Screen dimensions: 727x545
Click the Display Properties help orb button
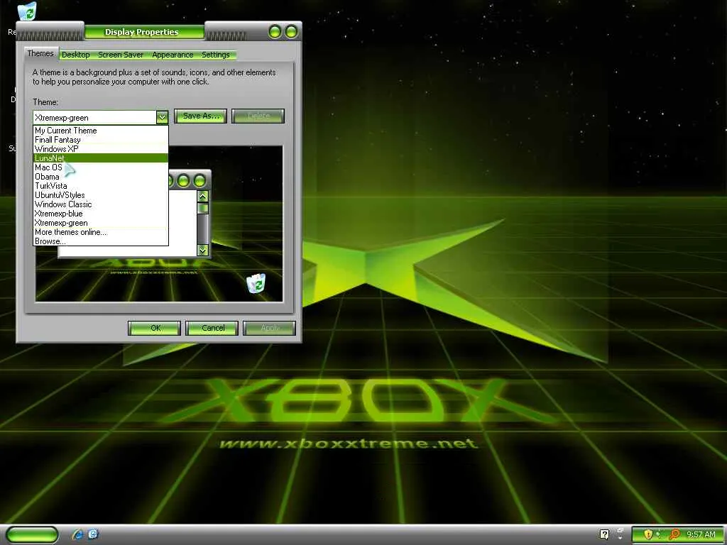tap(275, 31)
